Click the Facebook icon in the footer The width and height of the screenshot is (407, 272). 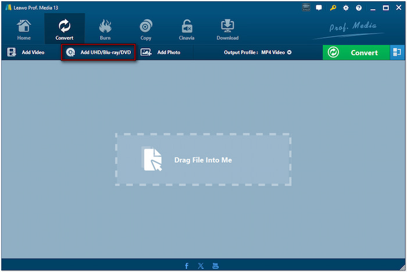[187, 266]
